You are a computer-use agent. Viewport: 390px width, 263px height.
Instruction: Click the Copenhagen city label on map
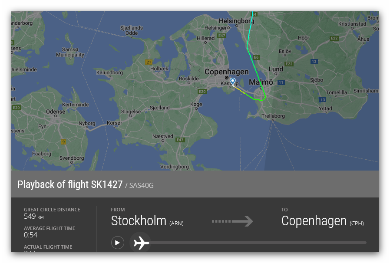point(226,72)
